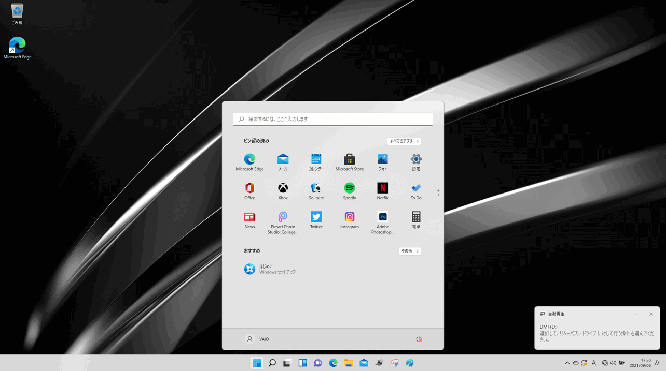Show すべてのアプリ list
Image resolution: width=666 pixels, height=371 pixels.
click(404, 141)
